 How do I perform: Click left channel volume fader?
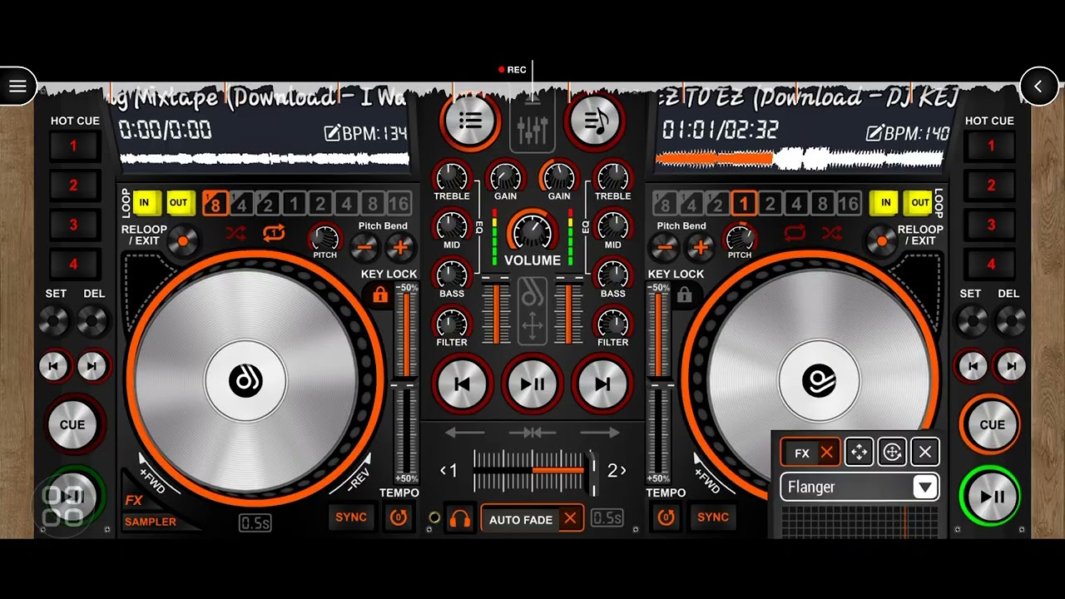point(496,314)
